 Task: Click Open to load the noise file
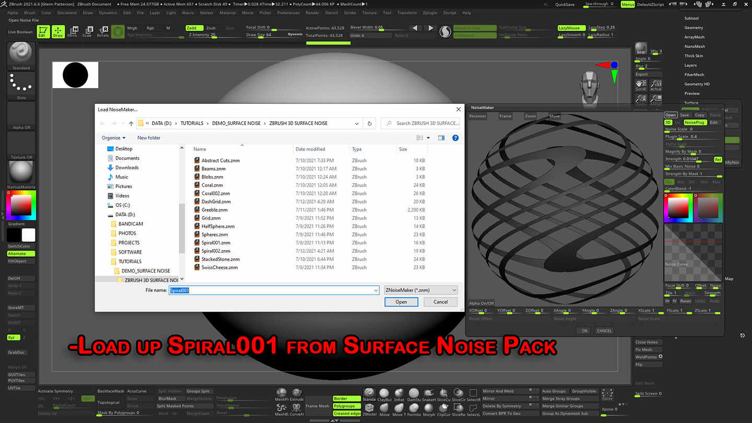pos(401,301)
